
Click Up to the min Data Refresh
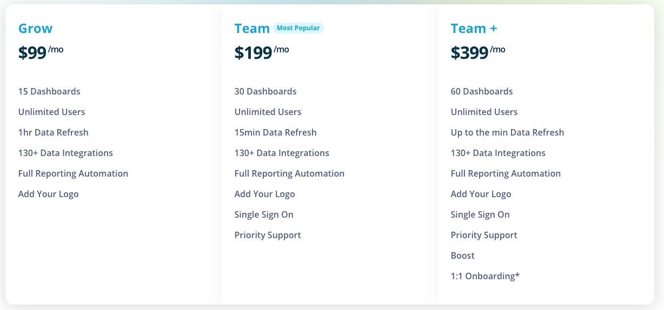coord(507,132)
